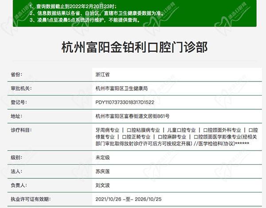Click the 登记号 label
This screenshot has width=266, height=208.
point(19,102)
